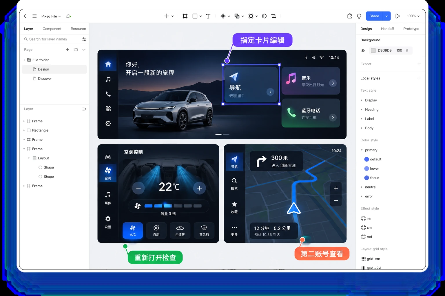Screen dimensions: 445x296
Task: Select the hover color style swatch
Action: pos(366,169)
